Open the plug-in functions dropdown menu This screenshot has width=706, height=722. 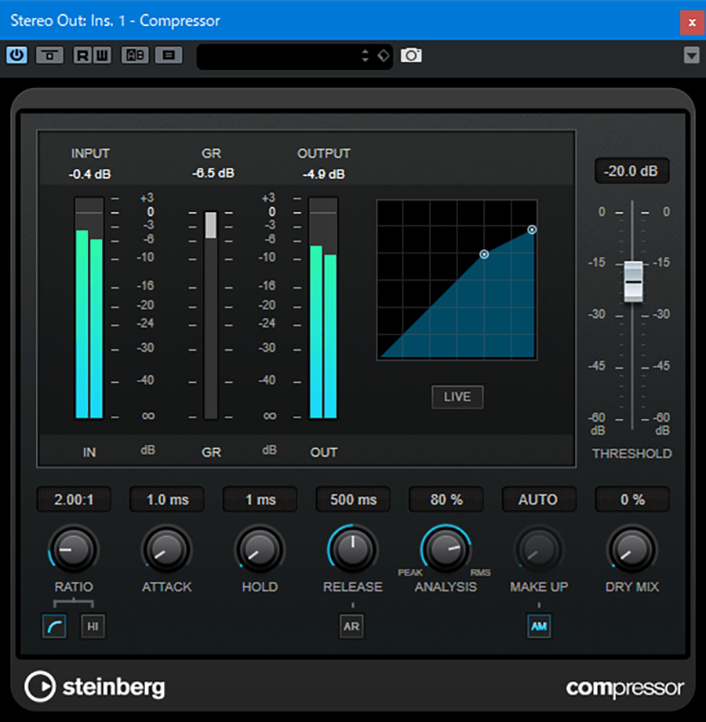pos(691,55)
